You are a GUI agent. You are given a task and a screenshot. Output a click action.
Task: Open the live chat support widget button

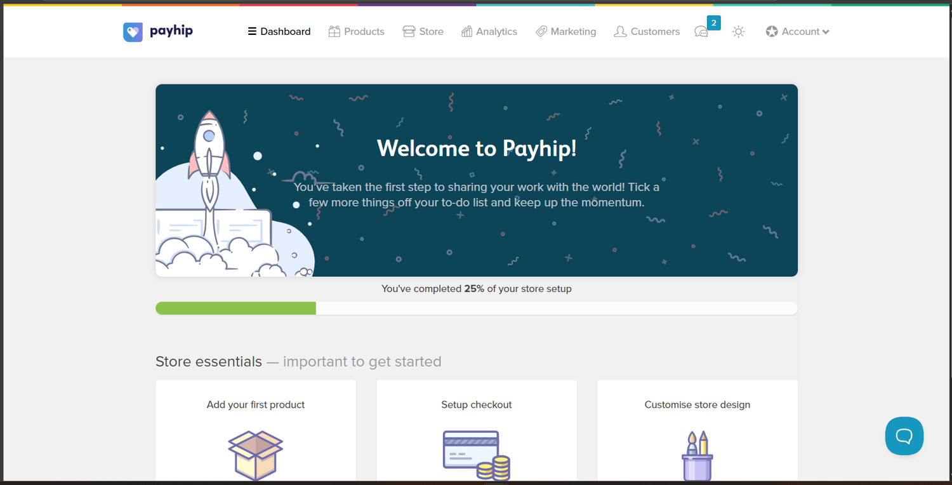(904, 436)
